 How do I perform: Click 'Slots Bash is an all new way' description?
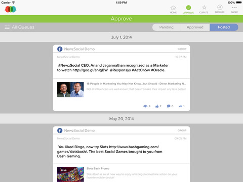[132, 176]
